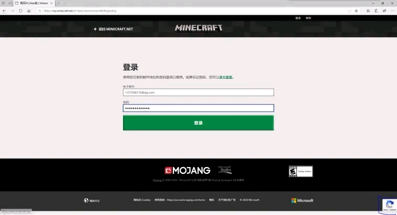Viewport: 397px width, 215px height.
Task: Restore down the browser window
Action: coord(382,3)
